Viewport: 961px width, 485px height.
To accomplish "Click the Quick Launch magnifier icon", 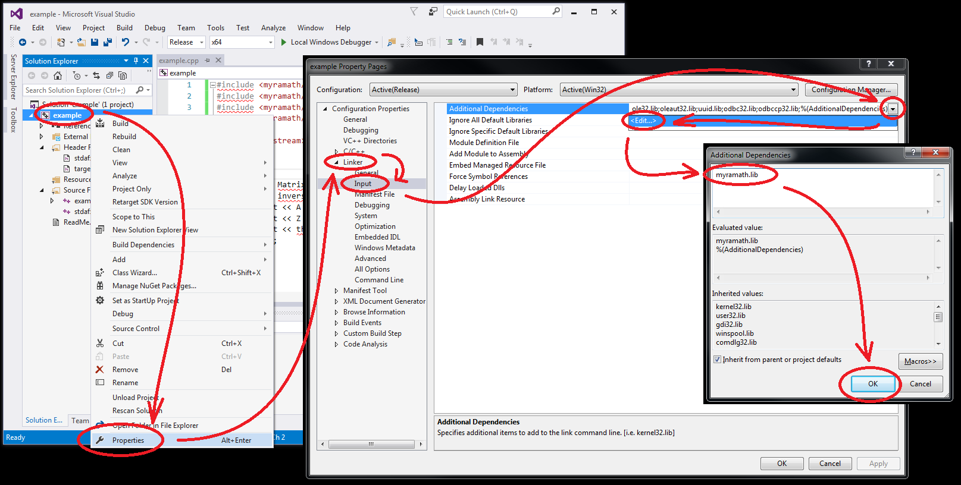I will [x=556, y=11].
